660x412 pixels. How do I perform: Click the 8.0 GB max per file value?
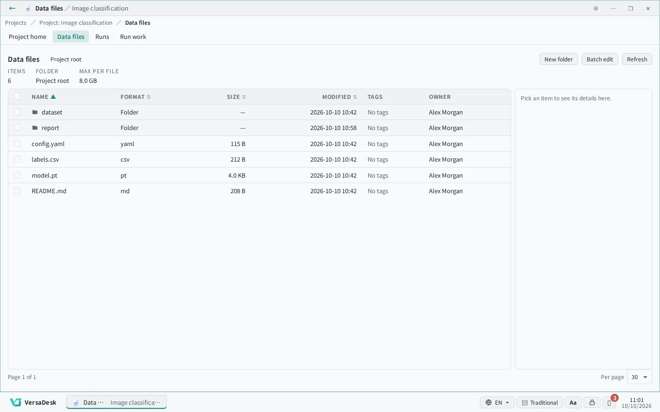tap(88, 81)
